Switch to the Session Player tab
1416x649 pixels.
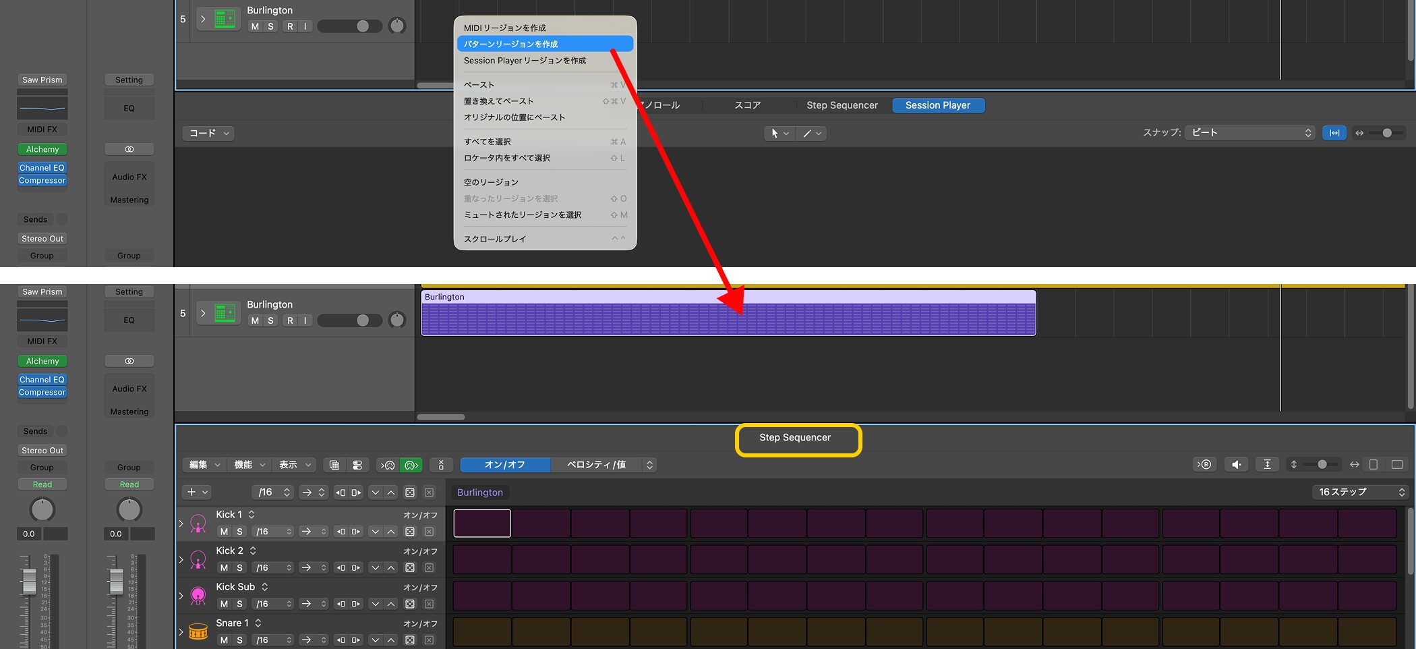[937, 105]
